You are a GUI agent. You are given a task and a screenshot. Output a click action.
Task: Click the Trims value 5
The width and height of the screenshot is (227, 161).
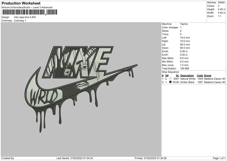click(181, 34)
